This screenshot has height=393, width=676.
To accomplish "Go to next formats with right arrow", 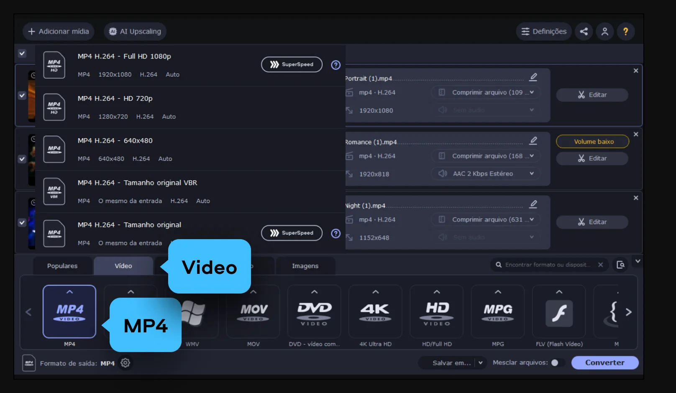I will [x=628, y=312].
